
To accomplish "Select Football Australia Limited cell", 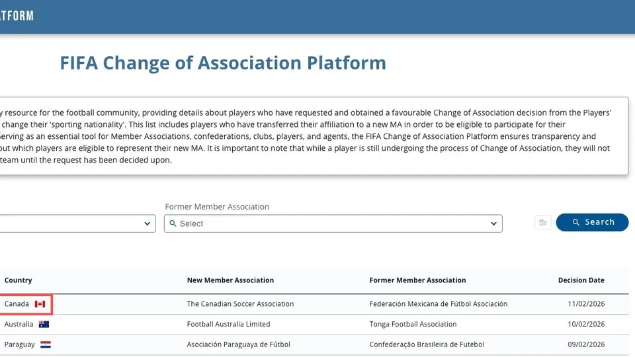I will coord(228,324).
